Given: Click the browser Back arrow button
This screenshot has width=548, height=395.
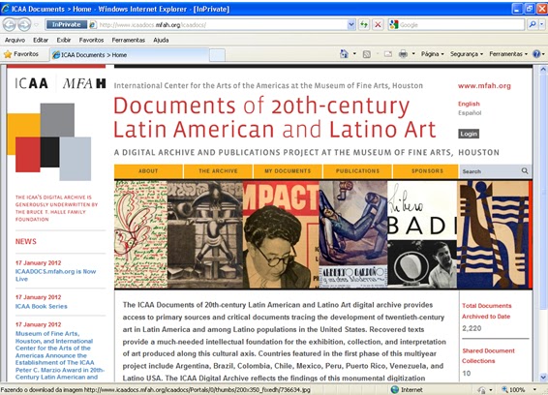Looking at the screenshot, I should pyautogui.click(x=10, y=25).
